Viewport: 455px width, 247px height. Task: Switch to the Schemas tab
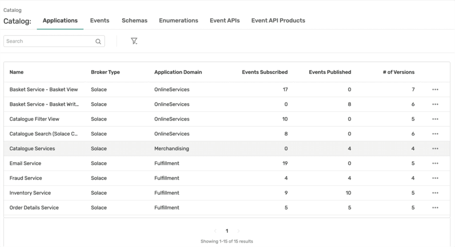pyautogui.click(x=134, y=20)
